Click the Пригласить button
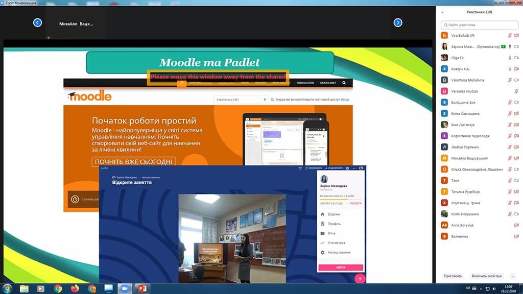Screen dimensions: 523x294 click(x=453, y=276)
